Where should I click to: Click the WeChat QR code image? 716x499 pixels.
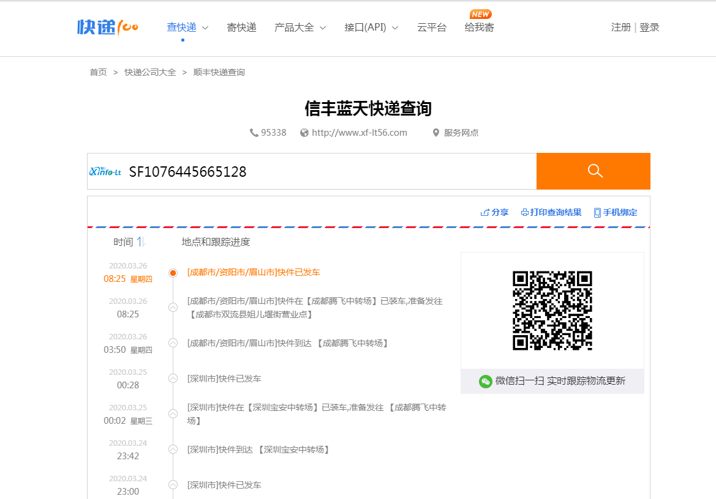click(x=552, y=311)
